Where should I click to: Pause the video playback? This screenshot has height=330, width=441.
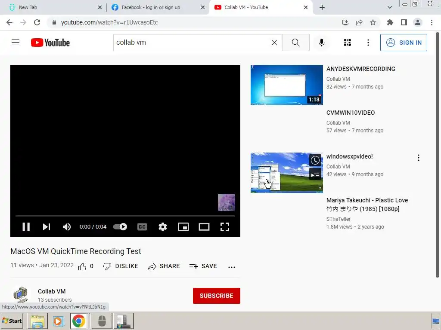(26, 227)
